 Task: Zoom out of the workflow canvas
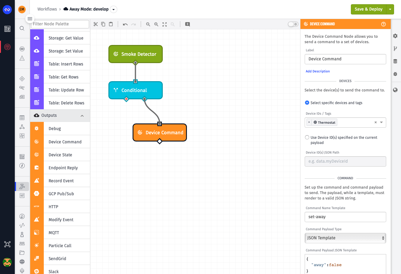pyautogui.click(x=148, y=24)
